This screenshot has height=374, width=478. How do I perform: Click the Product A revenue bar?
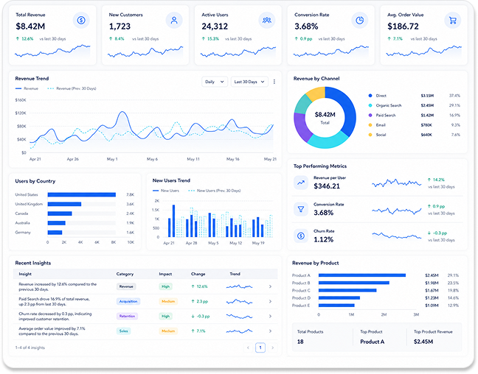pyautogui.click(x=362, y=275)
